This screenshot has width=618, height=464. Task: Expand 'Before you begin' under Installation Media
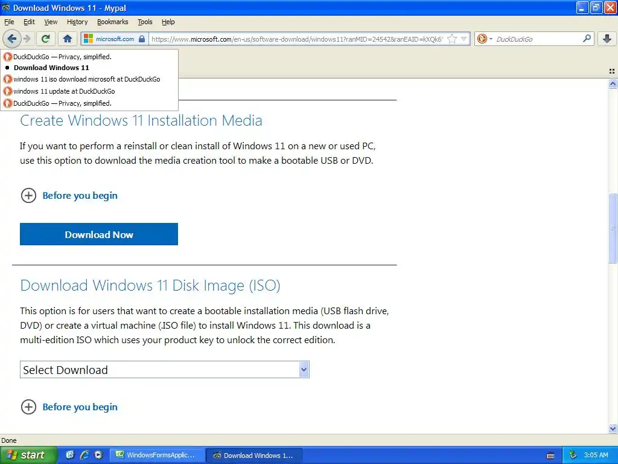point(69,195)
